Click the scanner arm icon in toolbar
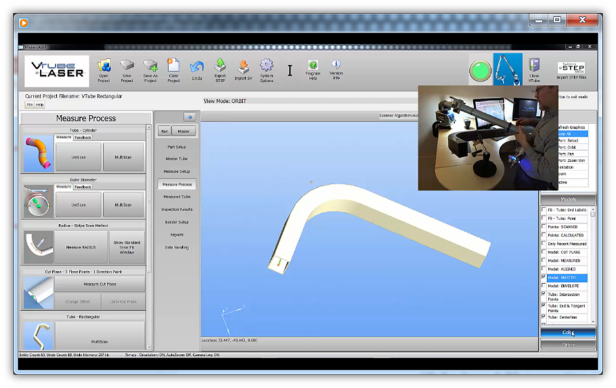This screenshot has width=616, height=388. click(508, 69)
